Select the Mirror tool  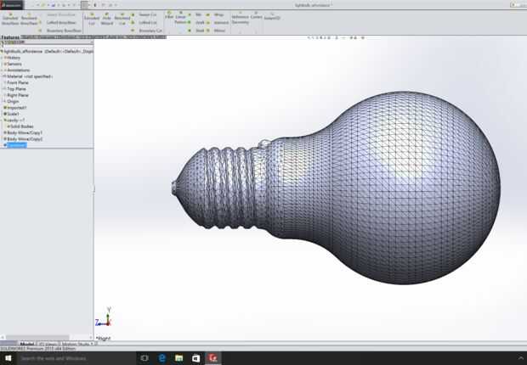click(x=219, y=30)
